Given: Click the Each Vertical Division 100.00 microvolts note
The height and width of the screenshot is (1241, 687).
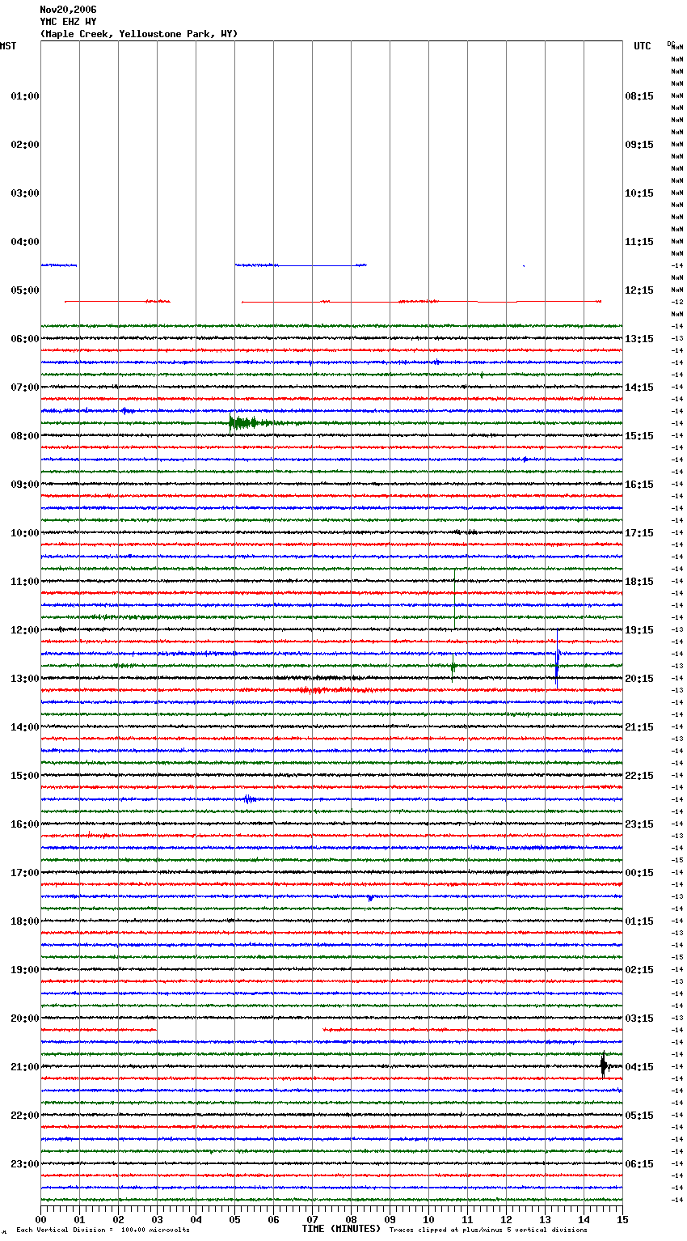Looking at the screenshot, I should click(103, 1230).
